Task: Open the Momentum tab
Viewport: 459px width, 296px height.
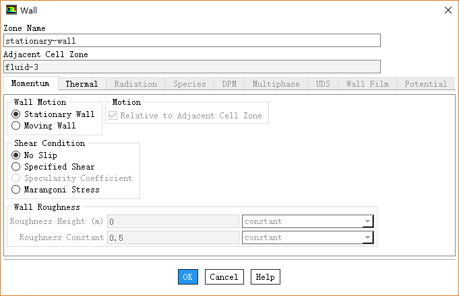Action: (x=30, y=84)
